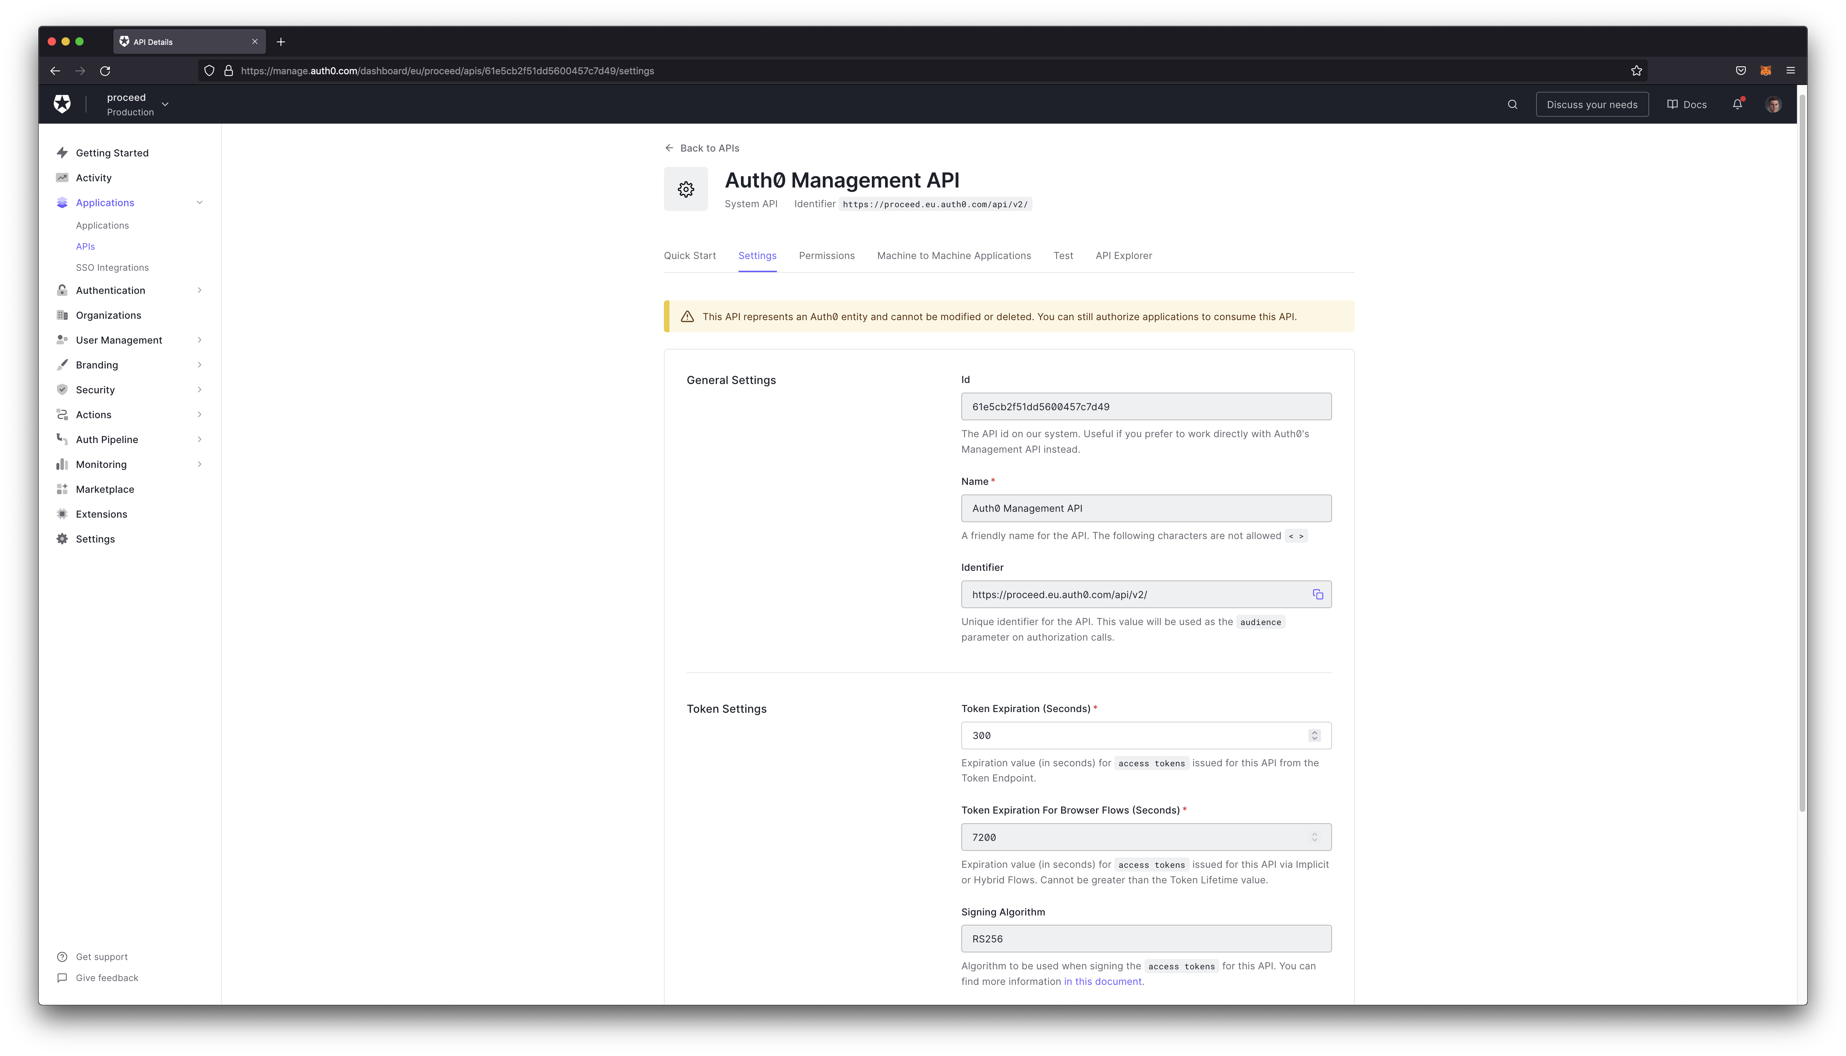Viewport: 1846px width, 1056px height.
Task: Click the Browser Flows expiration field
Action: point(1146,837)
